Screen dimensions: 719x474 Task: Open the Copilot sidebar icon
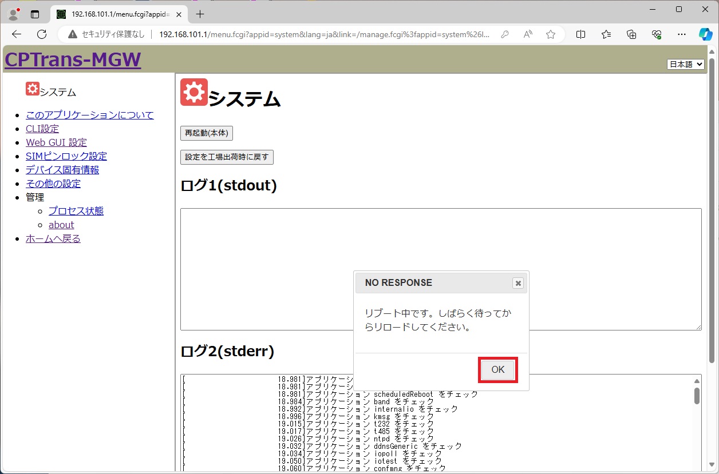click(705, 34)
